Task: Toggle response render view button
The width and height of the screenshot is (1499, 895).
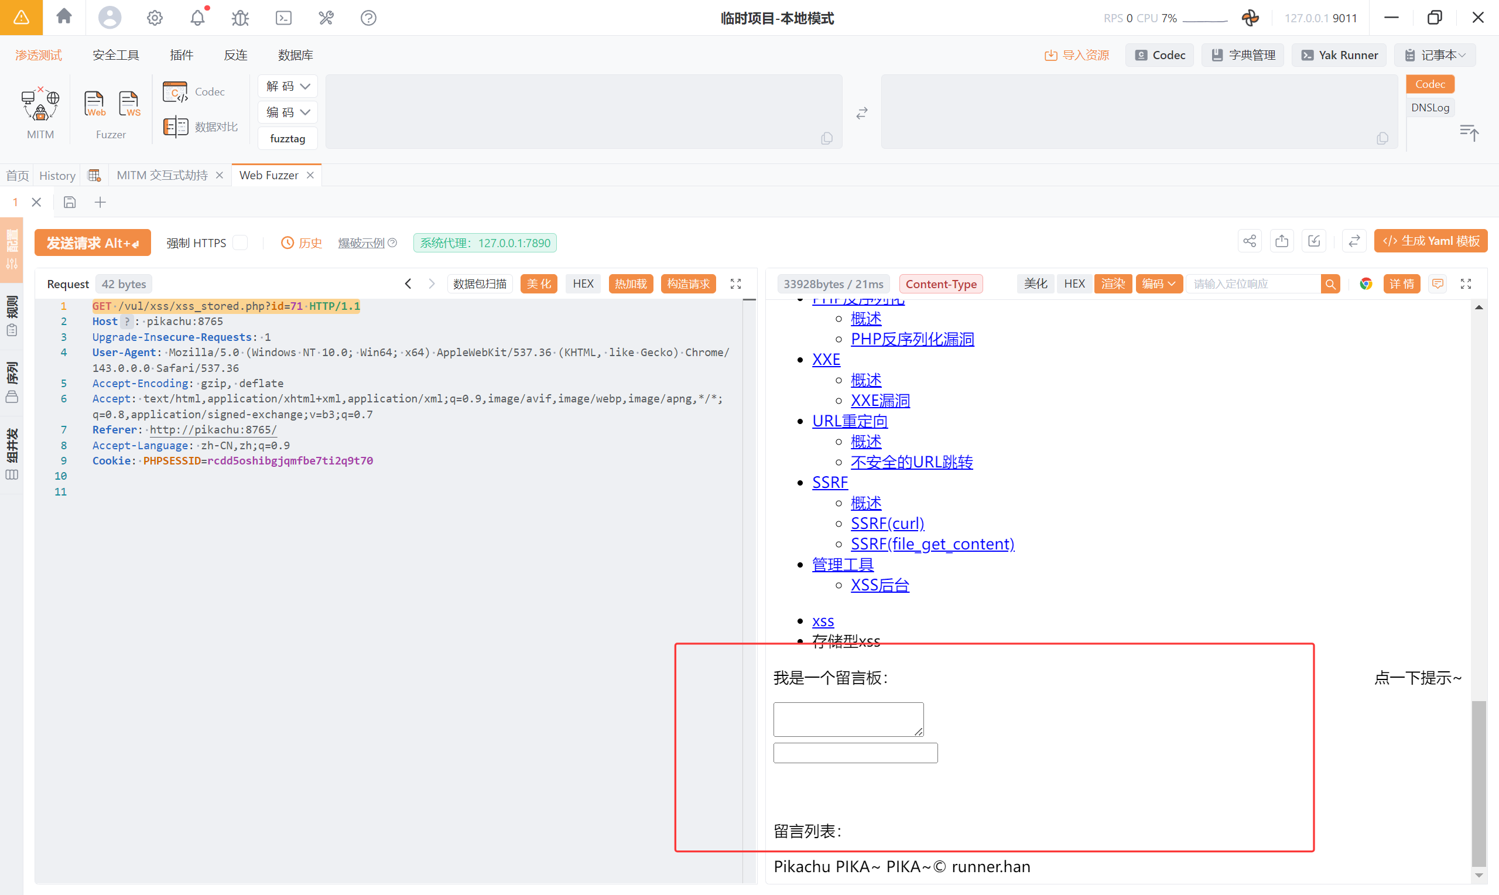Action: 1113,283
